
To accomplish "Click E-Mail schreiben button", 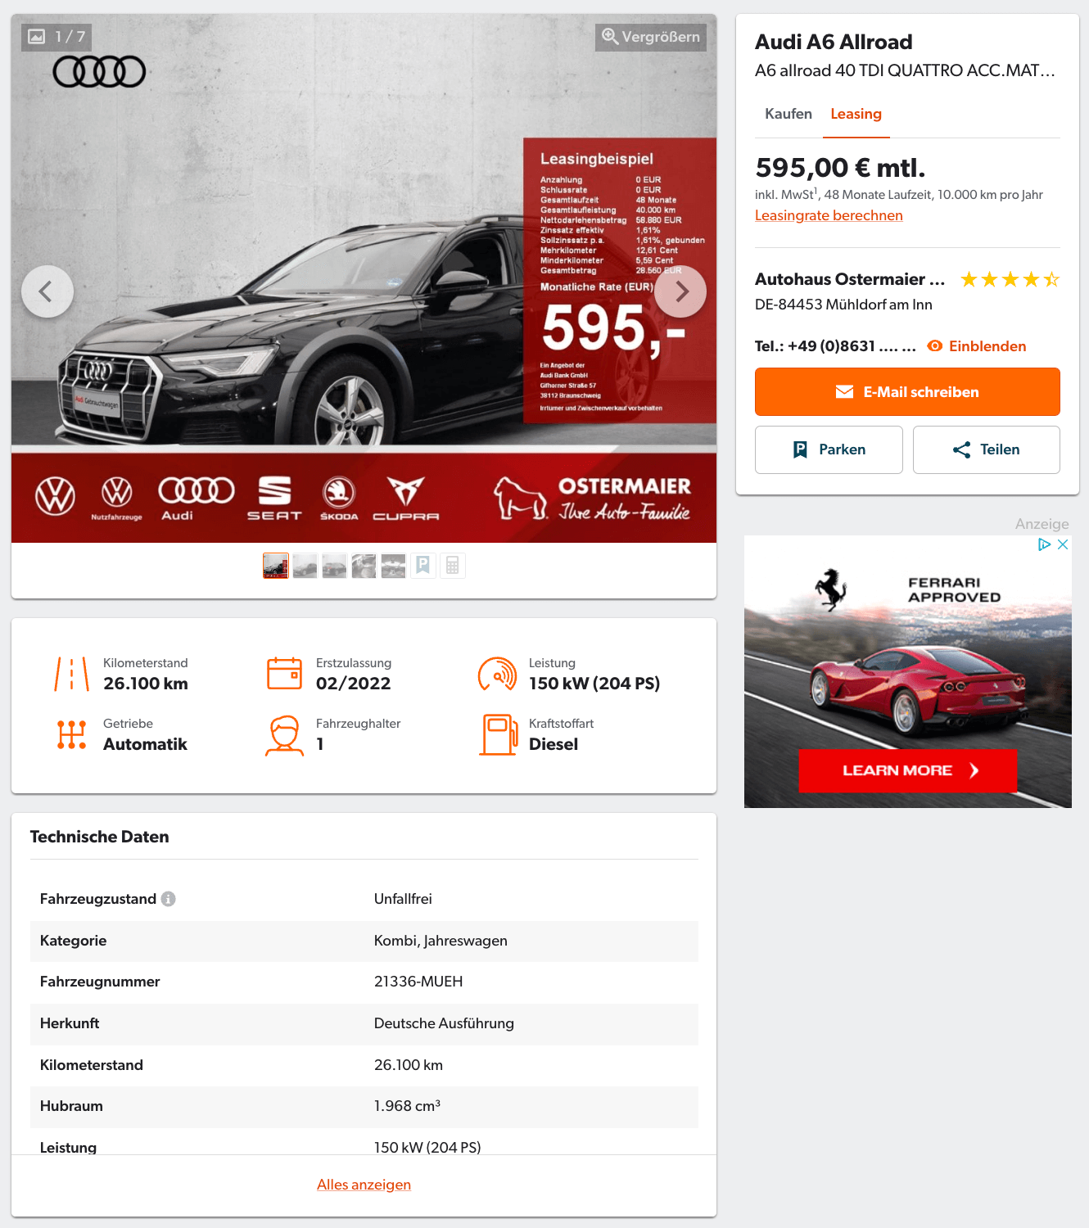I will pos(907,391).
